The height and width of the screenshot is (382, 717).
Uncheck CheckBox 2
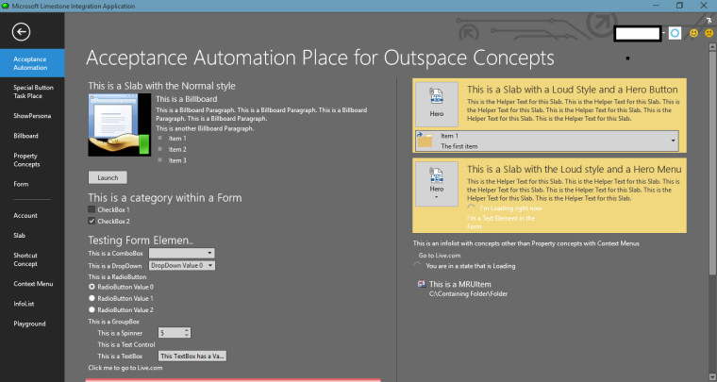(92, 221)
